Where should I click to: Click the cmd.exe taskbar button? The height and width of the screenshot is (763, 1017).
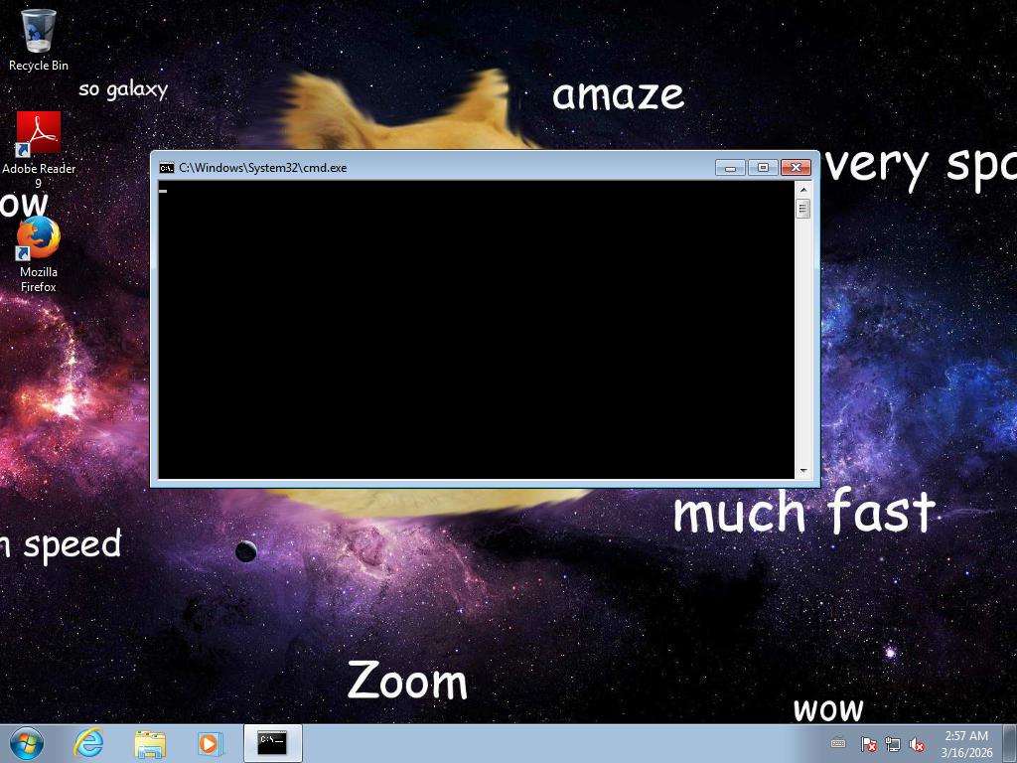[272, 742]
